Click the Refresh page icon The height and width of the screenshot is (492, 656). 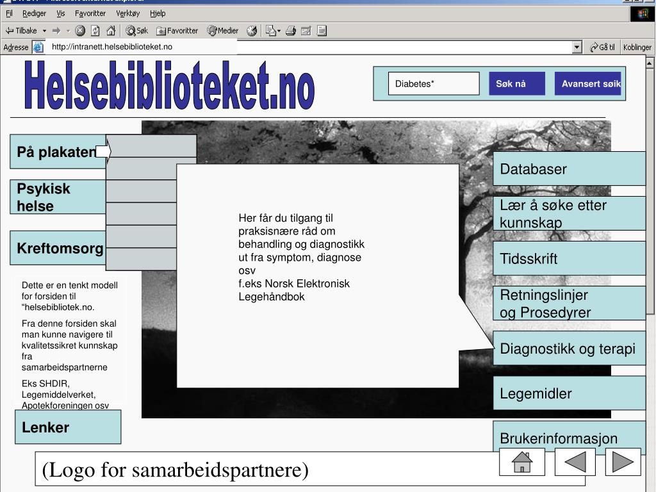tap(95, 31)
